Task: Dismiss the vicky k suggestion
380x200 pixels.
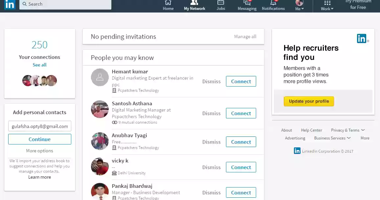Action: pos(211,167)
